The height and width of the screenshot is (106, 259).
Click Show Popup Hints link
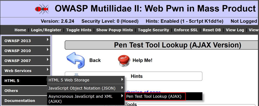[115, 30]
